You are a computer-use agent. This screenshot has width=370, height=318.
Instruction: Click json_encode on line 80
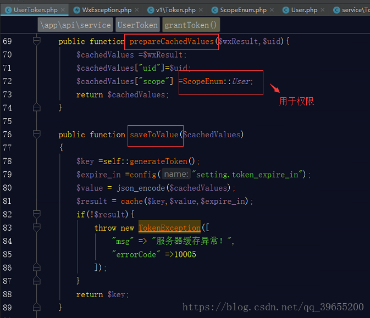(x=141, y=188)
